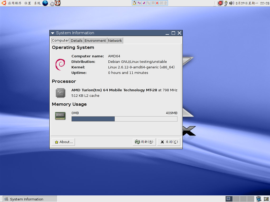Click the red lock input toolbar icon
Viewport: 270px width, 202px height.
157,3
